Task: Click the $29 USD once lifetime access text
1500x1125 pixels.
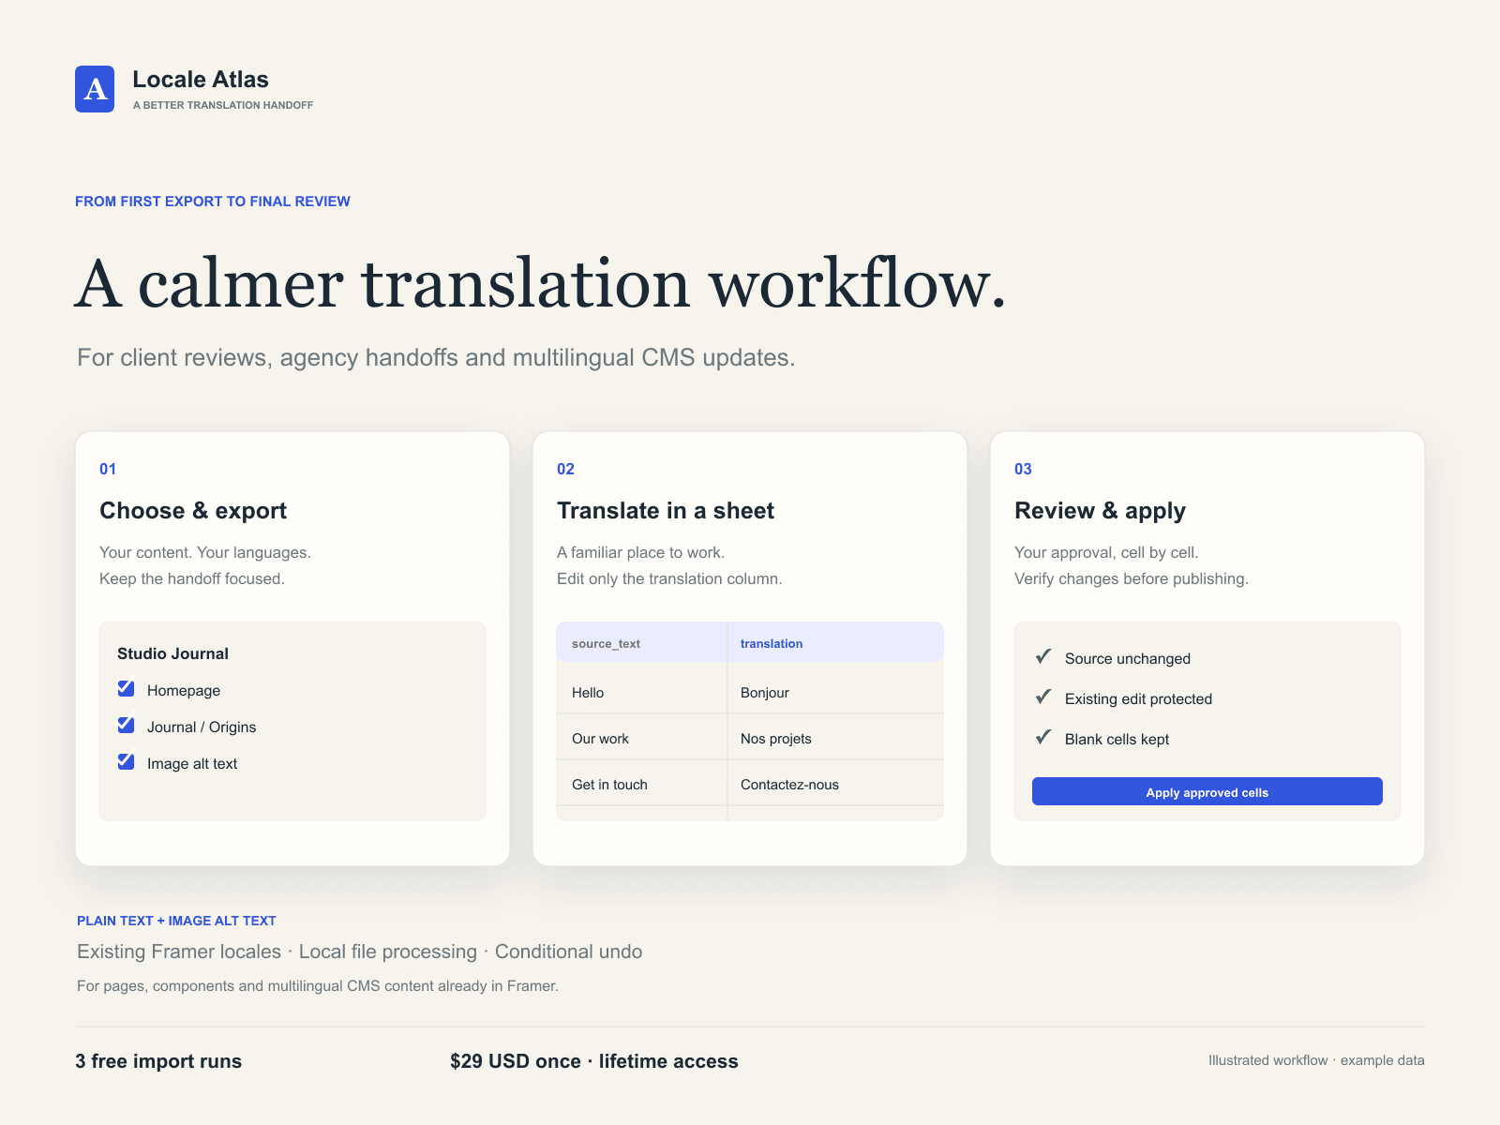Action: 594,1061
